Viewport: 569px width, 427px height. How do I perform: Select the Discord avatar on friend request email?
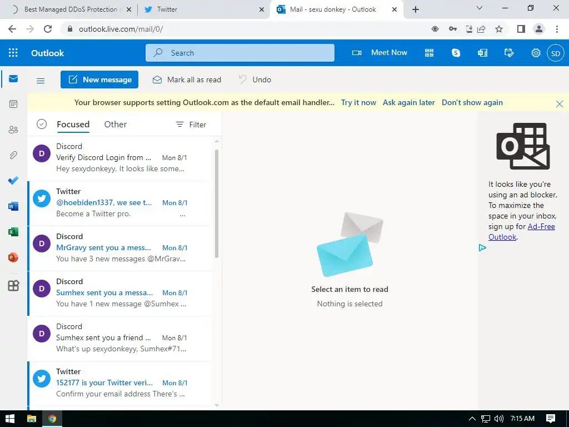click(x=42, y=334)
